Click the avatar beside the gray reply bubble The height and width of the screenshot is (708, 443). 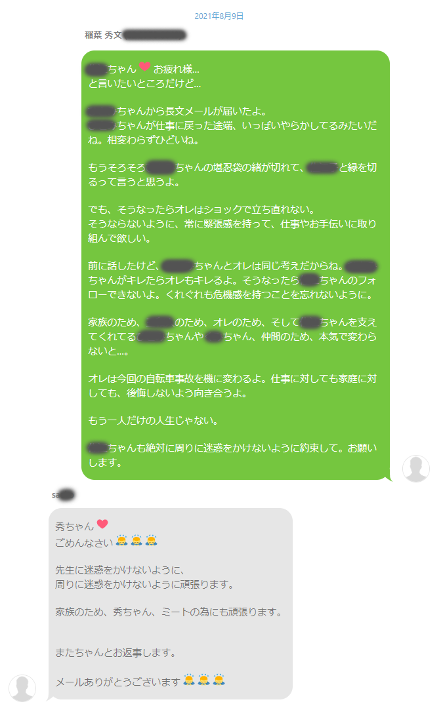[x=22, y=688]
